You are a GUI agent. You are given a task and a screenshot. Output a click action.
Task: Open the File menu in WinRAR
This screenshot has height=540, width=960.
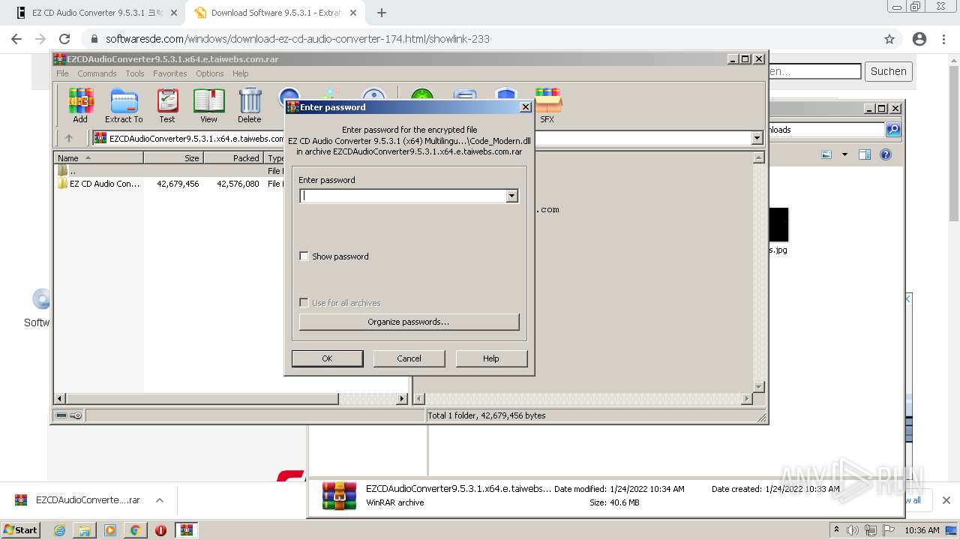click(x=62, y=73)
